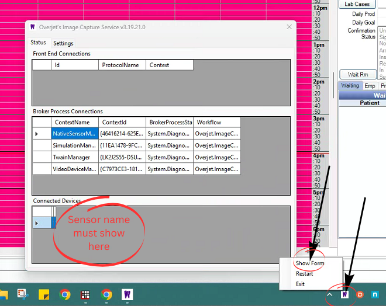This screenshot has height=306, width=386.
Task: Open the Overjet tooth app on the taskbar
Action: [x=126, y=294]
